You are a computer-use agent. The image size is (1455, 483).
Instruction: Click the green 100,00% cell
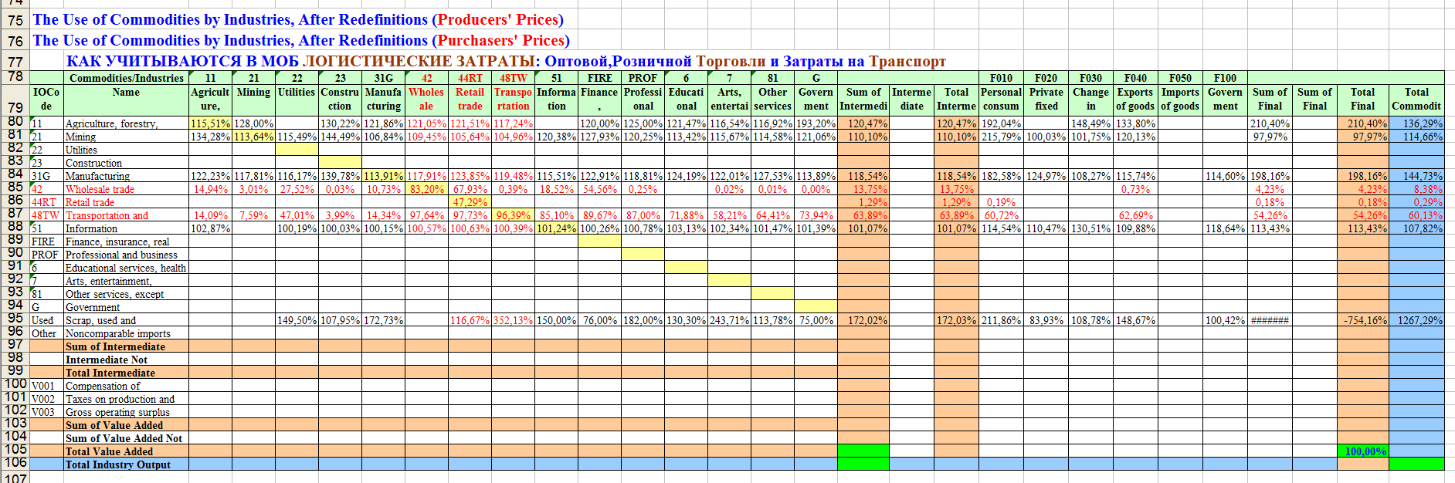coord(1362,451)
